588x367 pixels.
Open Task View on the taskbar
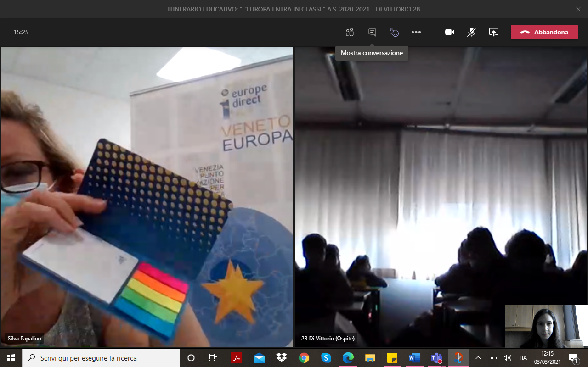point(213,358)
